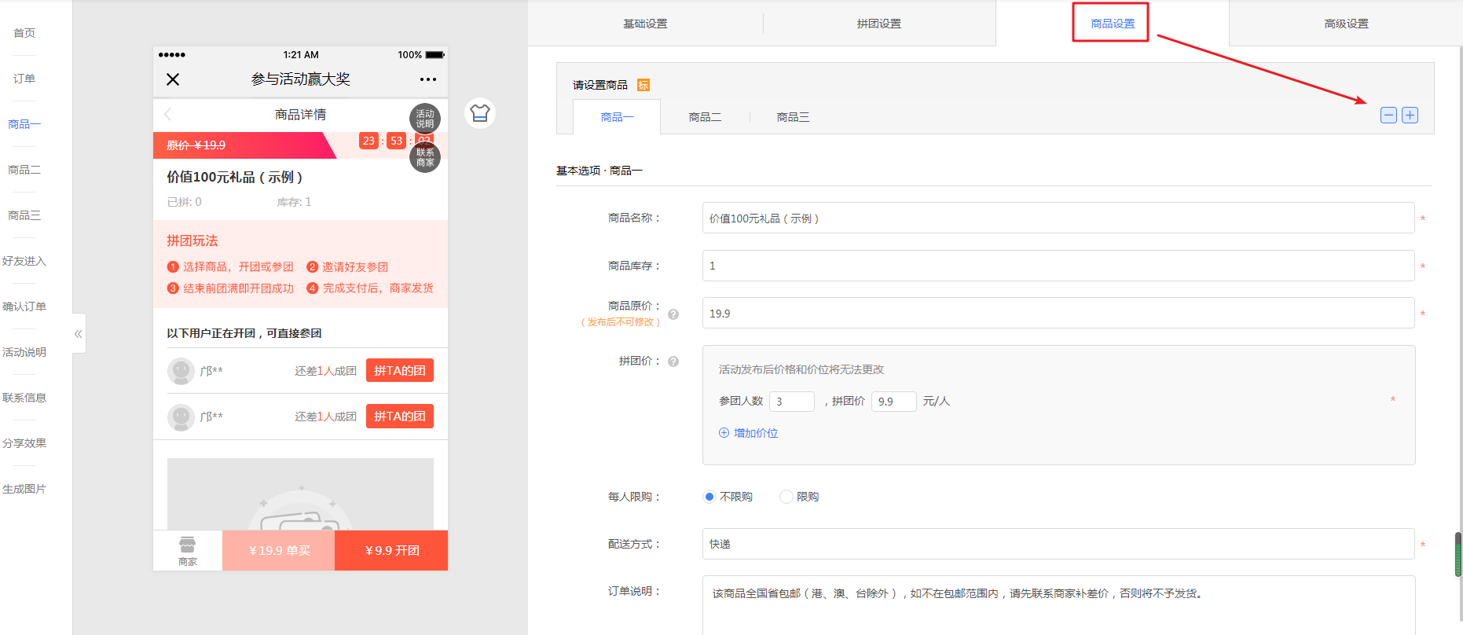Select the 限购 radio option
This screenshot has width=1463, height=635.
pyautogui.click(x=786, y=497)
